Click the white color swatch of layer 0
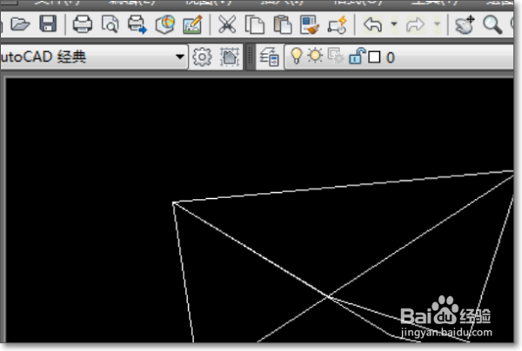 pos(374,57)
